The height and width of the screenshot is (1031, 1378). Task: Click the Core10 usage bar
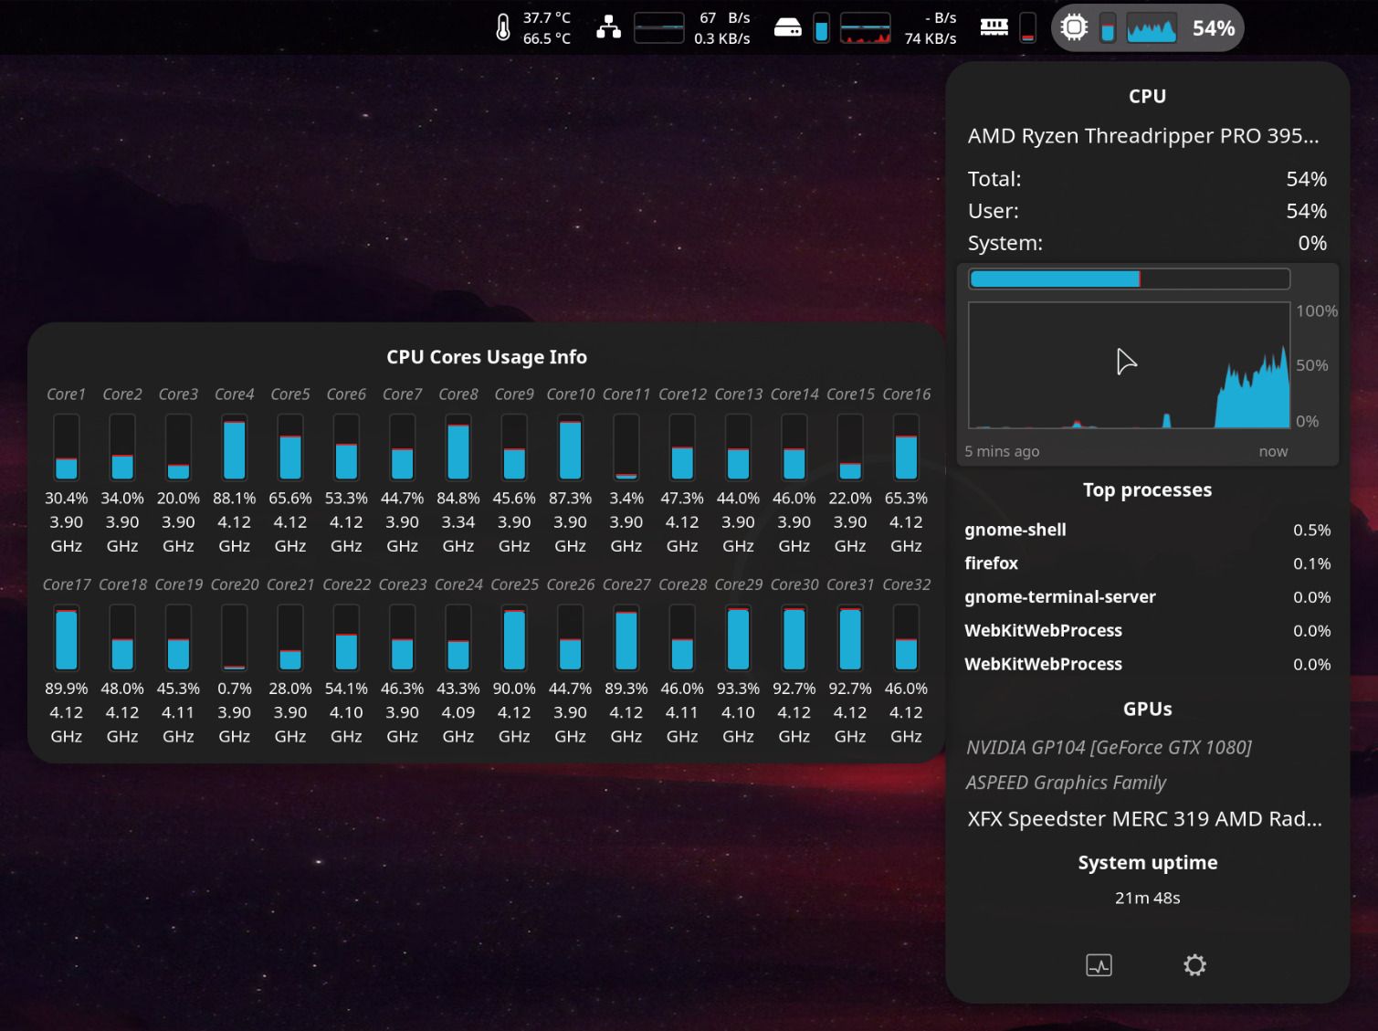point(569,447)
